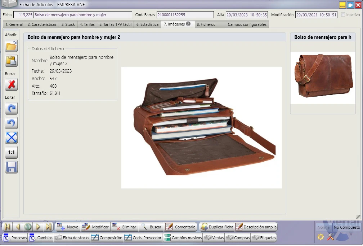
Task: Show image at 1:1 scale
Action: click(x=12, y=153)
